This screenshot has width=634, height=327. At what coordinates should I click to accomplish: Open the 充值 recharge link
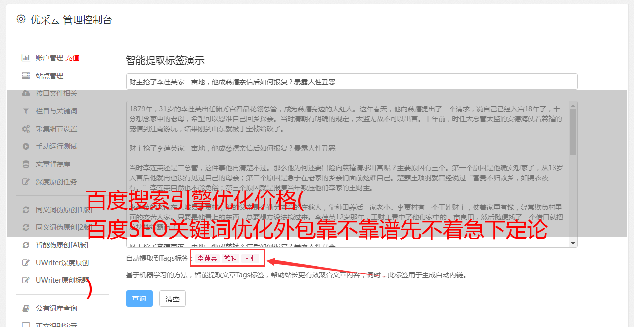click(x=72, y=58)
